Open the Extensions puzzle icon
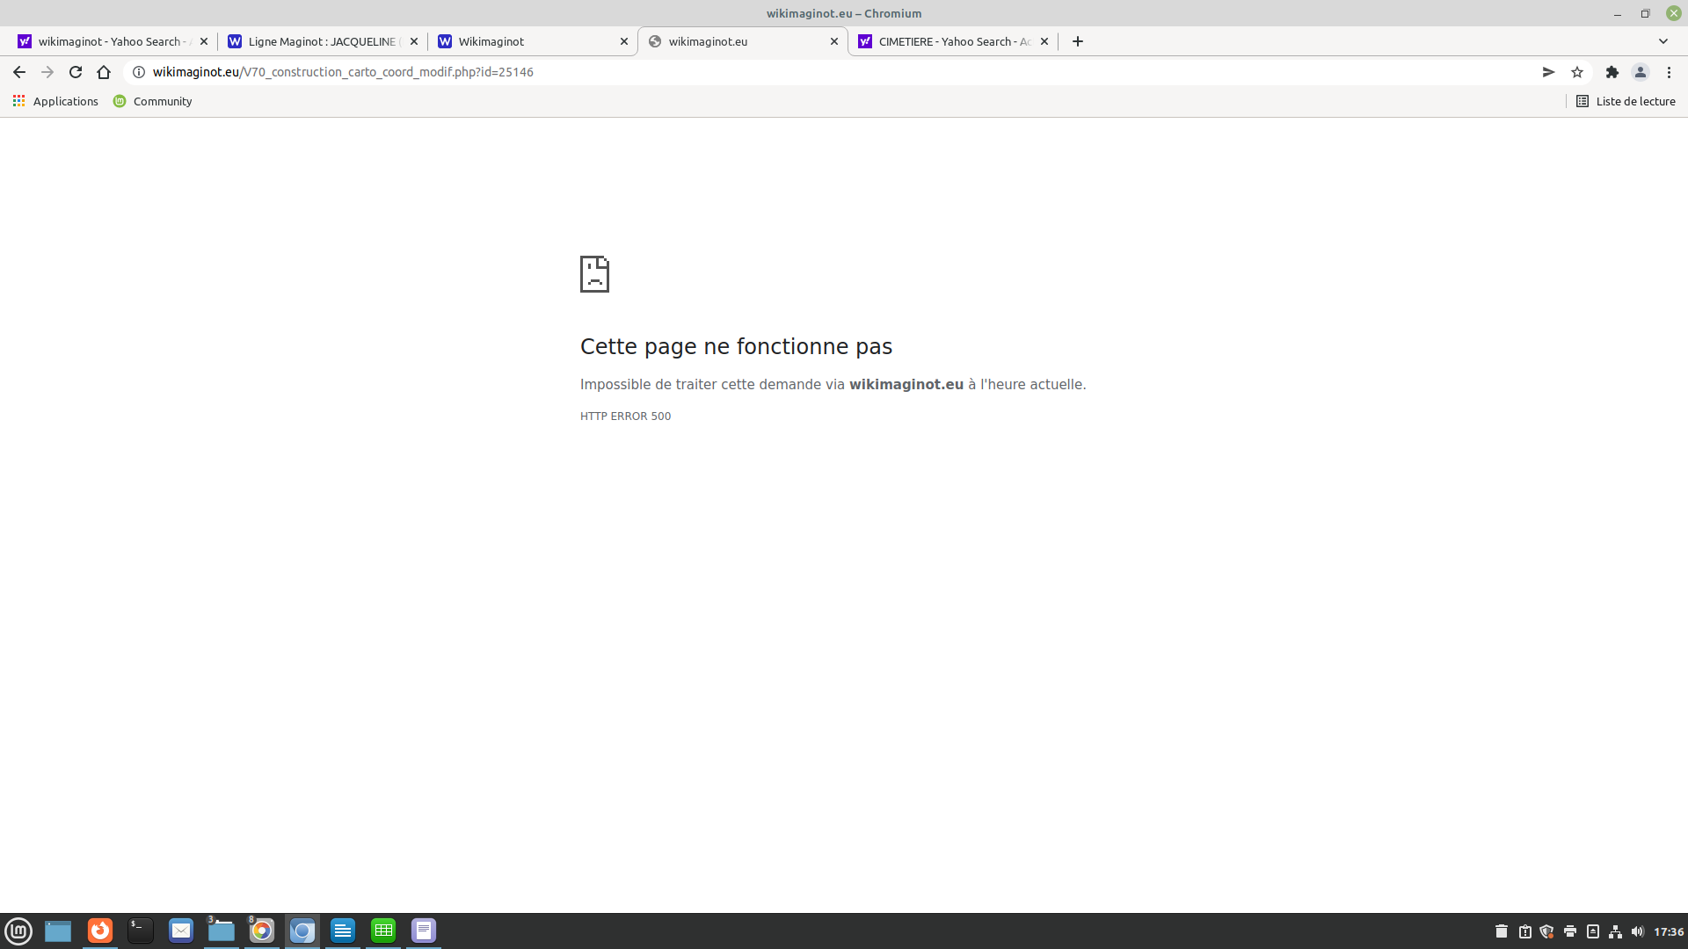 click(x=1612, y=72)
